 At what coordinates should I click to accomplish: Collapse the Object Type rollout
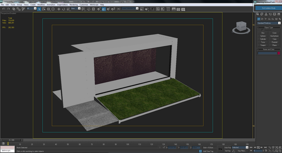(x=268, y=28)
